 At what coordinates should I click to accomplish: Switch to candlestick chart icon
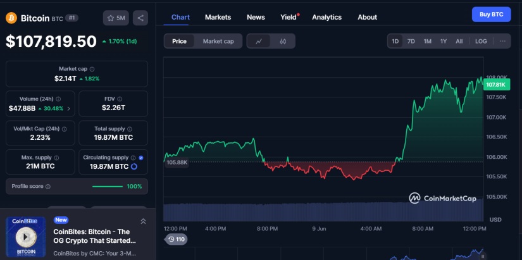click(283, 41)
